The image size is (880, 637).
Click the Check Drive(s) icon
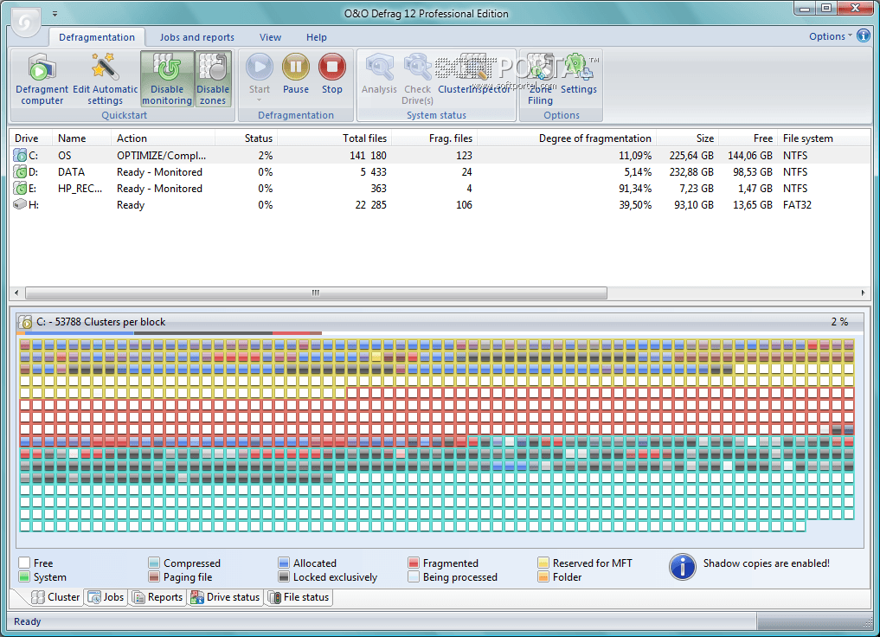(x=418, y=67)
